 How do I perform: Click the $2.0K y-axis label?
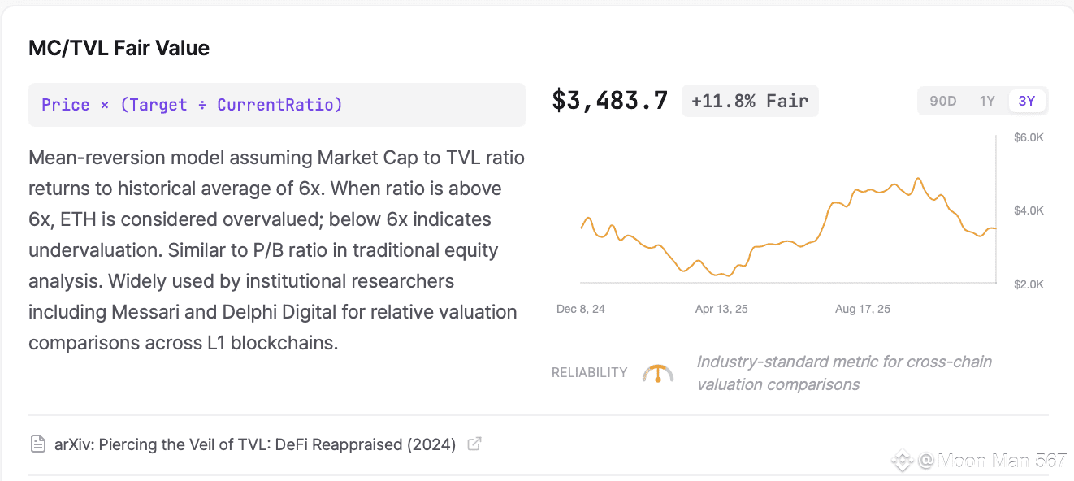pos(1028,284)
